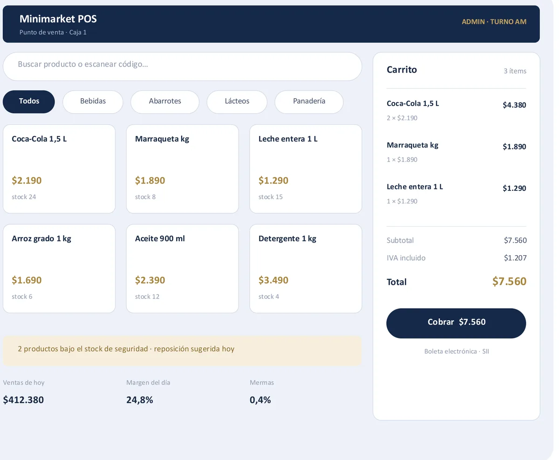Open the Panadería category
The width and height of the screenshot is (559, 460).
coord(309,101)
